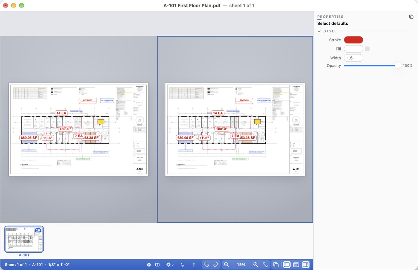The image size is (418, 270).
Task: Open the snap crosshair options dropdown
Action: tap(170, 265)
